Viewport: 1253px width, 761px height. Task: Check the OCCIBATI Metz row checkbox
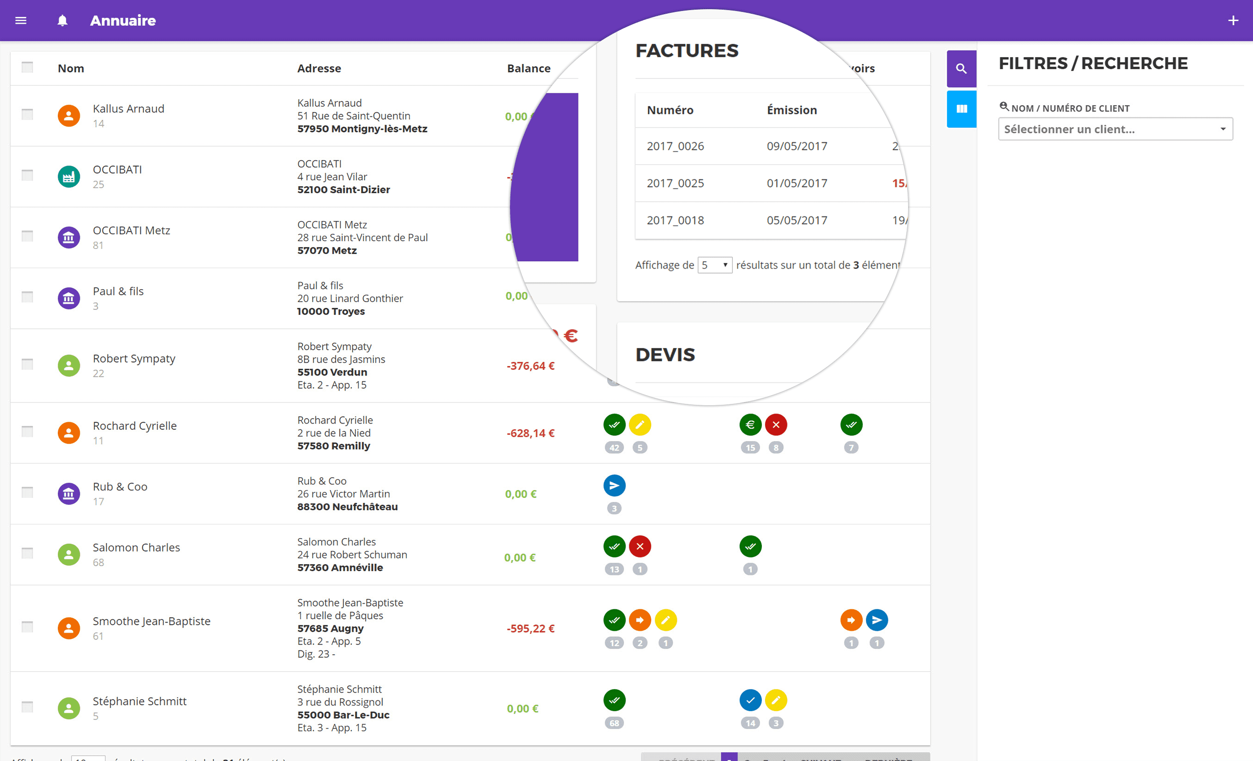pyautogui.click(x=28, y=236)
